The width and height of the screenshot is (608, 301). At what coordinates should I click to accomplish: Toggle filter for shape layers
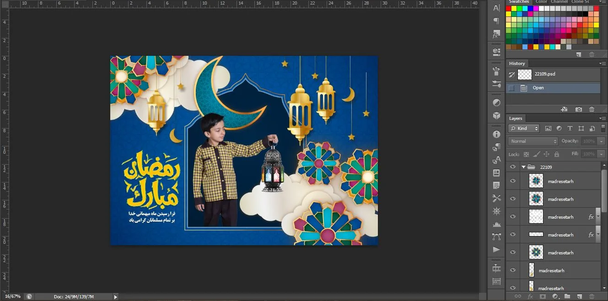pos(581,129)
